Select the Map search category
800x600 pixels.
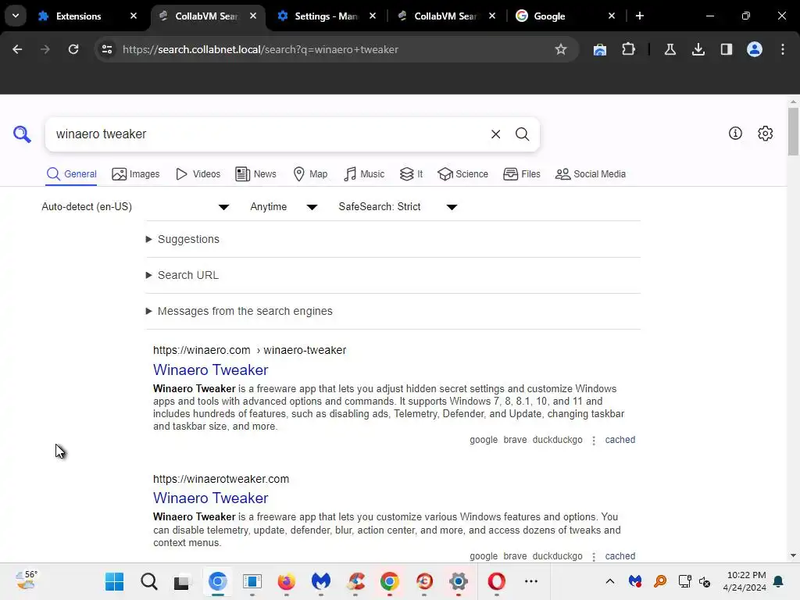(x=310, y=174)
